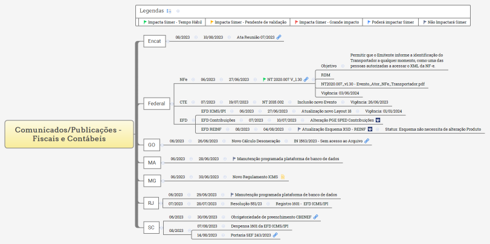Select the MG topic box
Screen dimensions: 490x244
[x=152, y=180]
